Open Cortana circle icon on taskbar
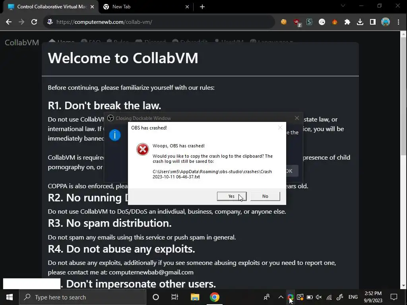407x305 pixels. 156,297
